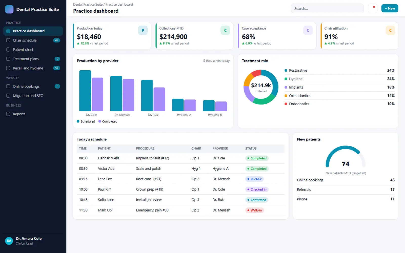405x253 pixels.
Task: Click the Migration and SEO sidebar icon
Action: coord(8,96)
